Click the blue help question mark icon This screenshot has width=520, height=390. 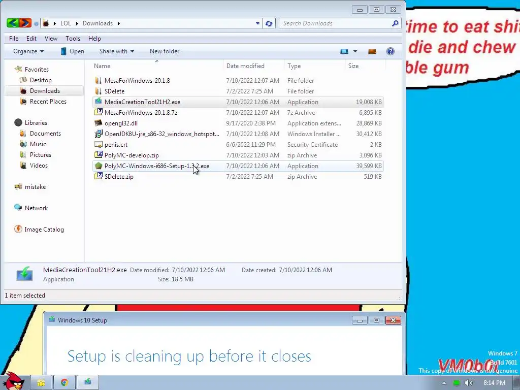tap(391, 51)
